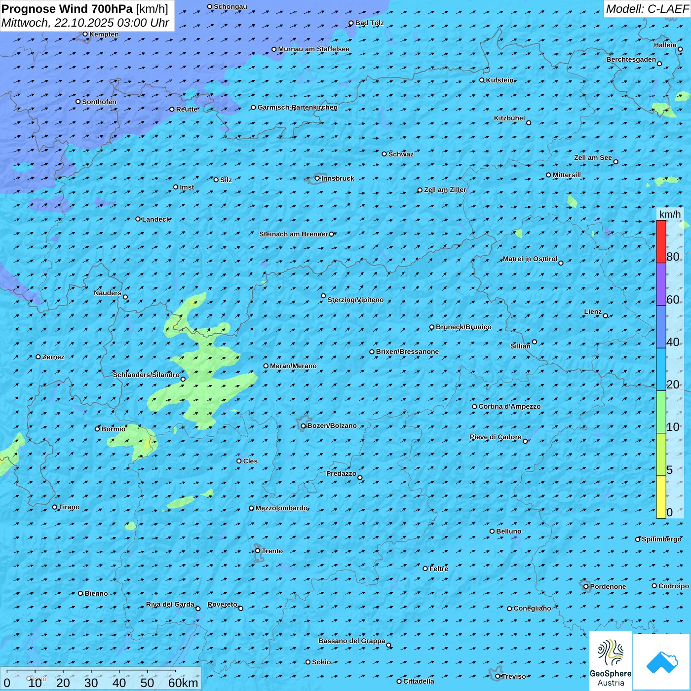Screen dimensions: 691x691
Task: Click the 'Rovereto' label
Action: tap(222, 604)
